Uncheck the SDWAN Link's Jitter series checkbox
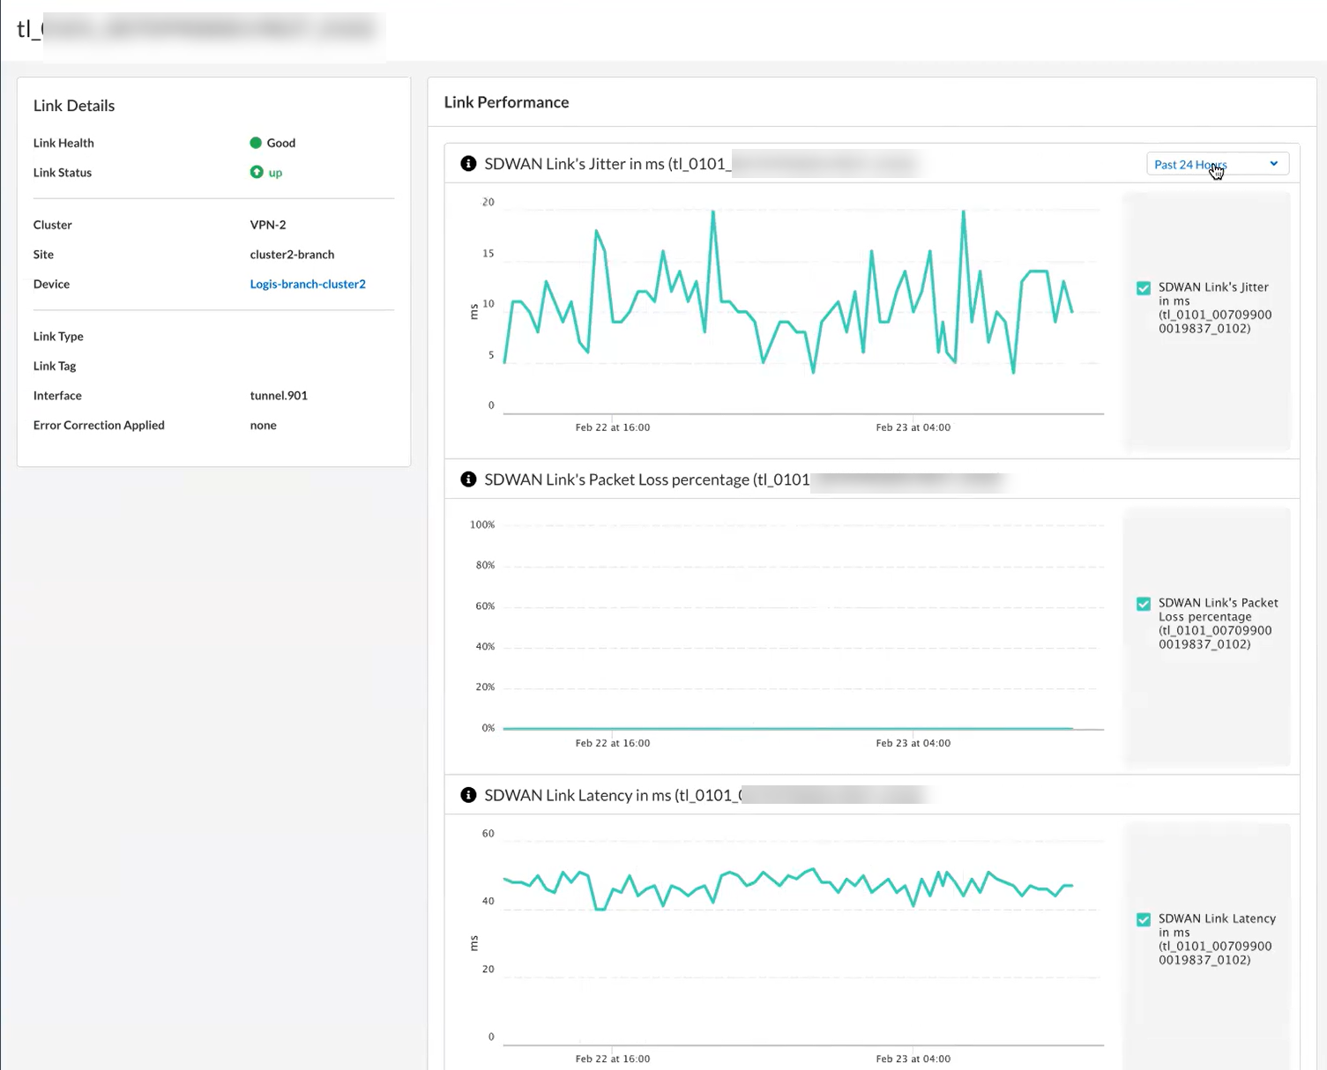The height and width of the screenshot is (1070, 1327). point(1144,288)
